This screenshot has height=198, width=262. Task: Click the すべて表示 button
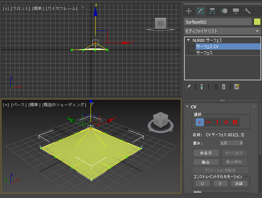click(234, 153)
